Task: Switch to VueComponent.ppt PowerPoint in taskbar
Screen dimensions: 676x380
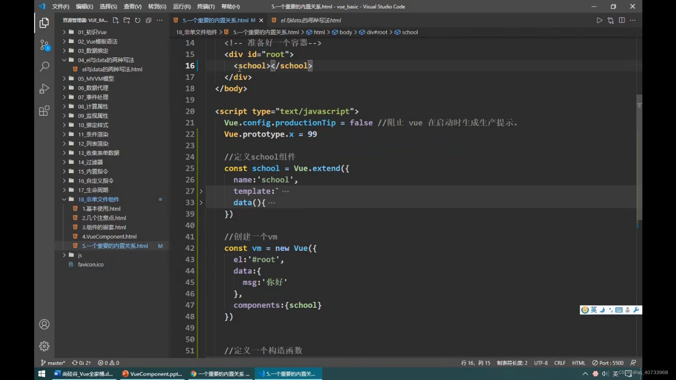Action: click(x=152, y=374)
